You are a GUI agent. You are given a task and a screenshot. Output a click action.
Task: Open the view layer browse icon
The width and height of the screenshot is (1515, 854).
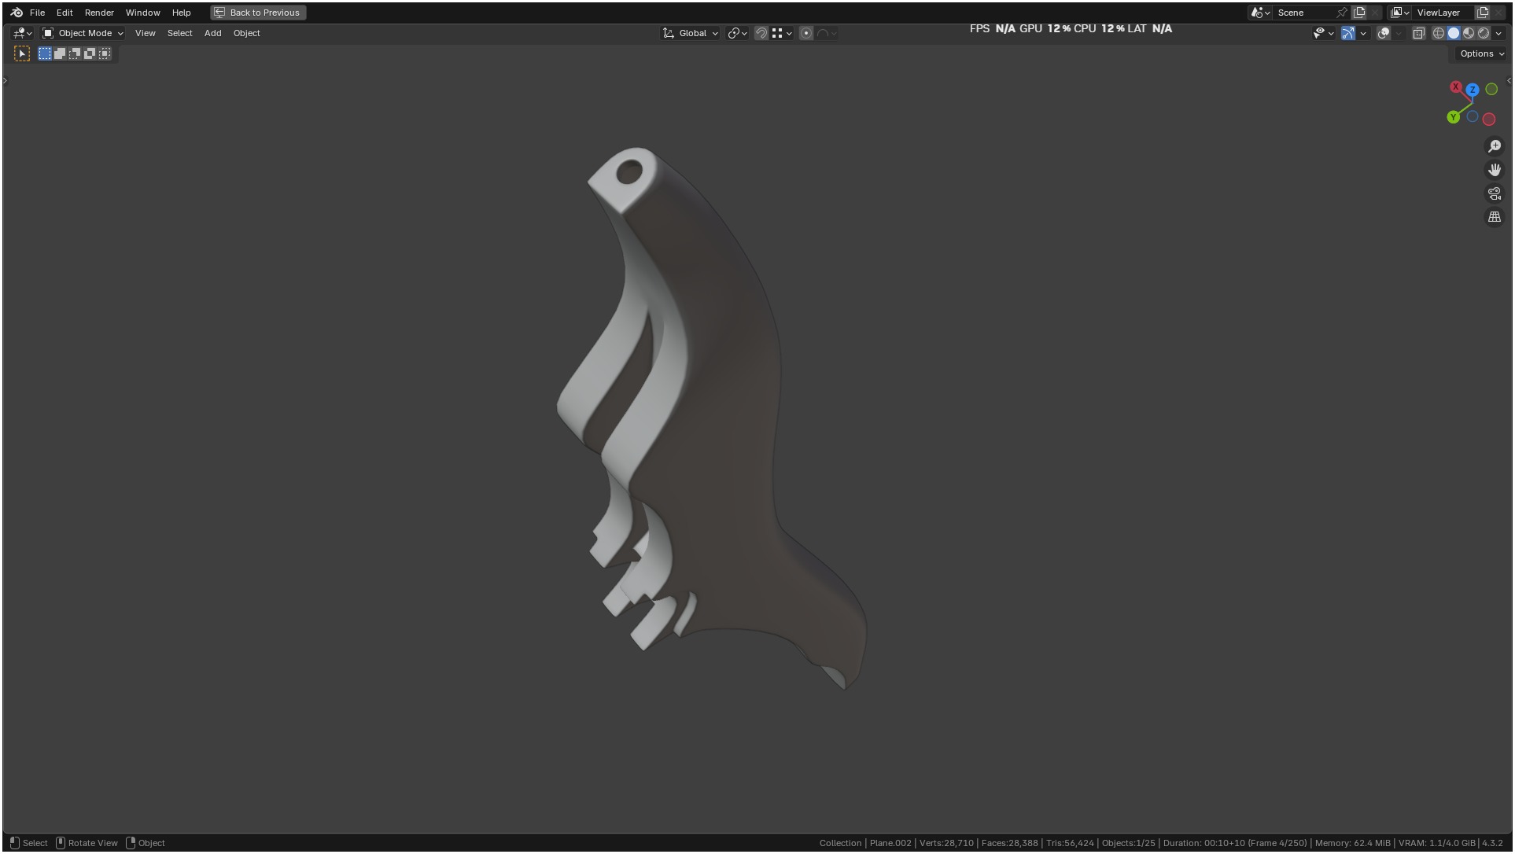tap(1400, 13)
